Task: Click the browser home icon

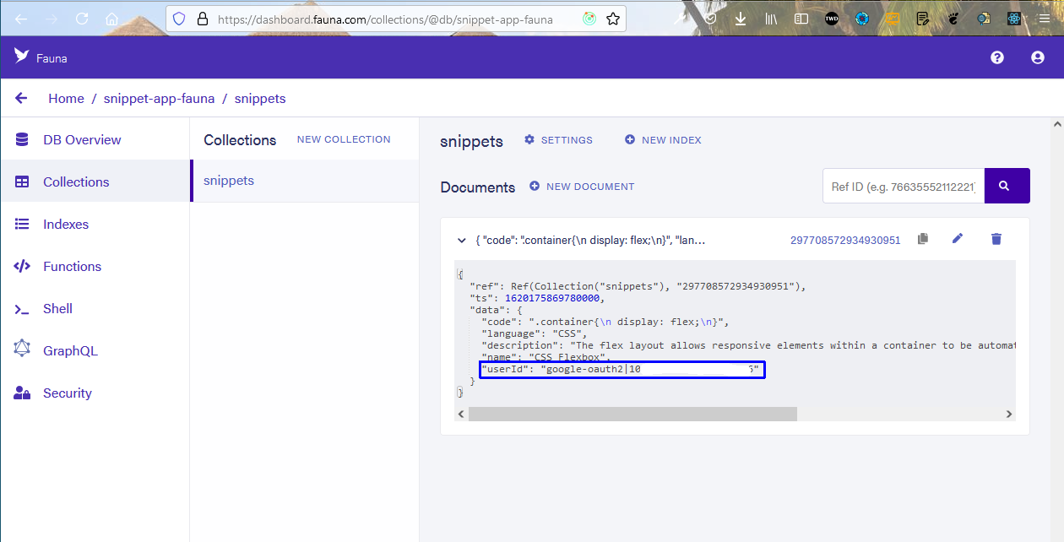Action: [111, 19]
